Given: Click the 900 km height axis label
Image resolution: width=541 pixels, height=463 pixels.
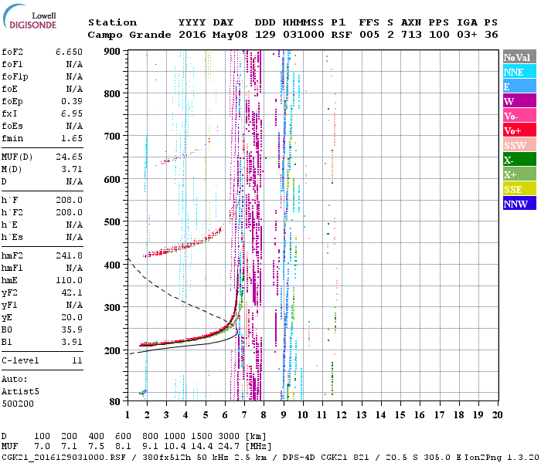Looking at the screenshot, I should (x=112, y=52).
